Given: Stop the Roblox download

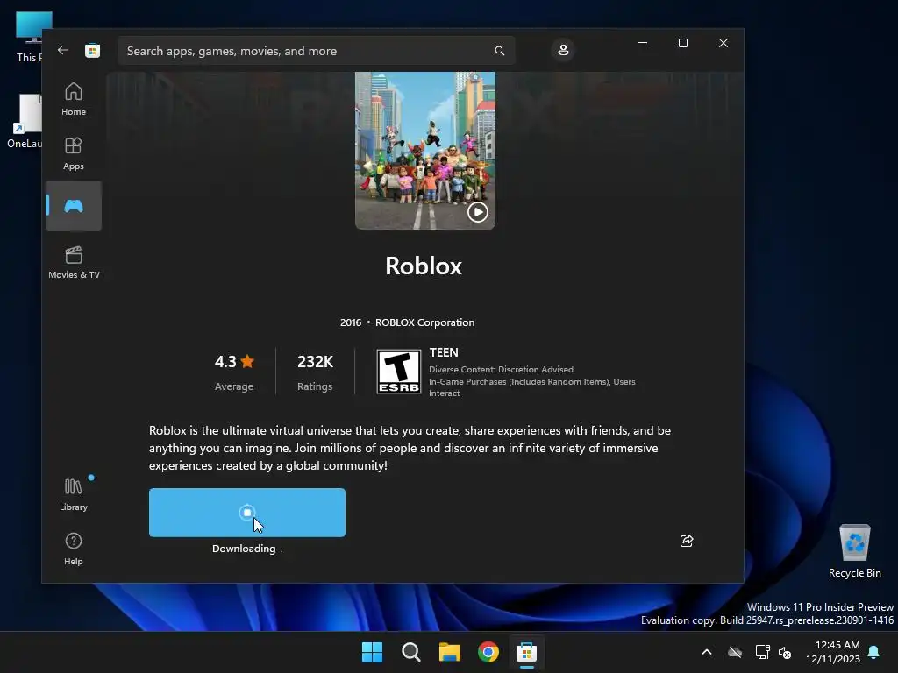Looking at the screenshot, I should point(246,512).
